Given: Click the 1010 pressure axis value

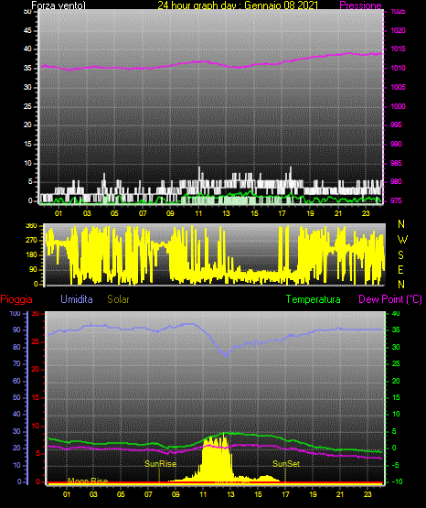Looking at the screenshot, I should tap(398, 68).
